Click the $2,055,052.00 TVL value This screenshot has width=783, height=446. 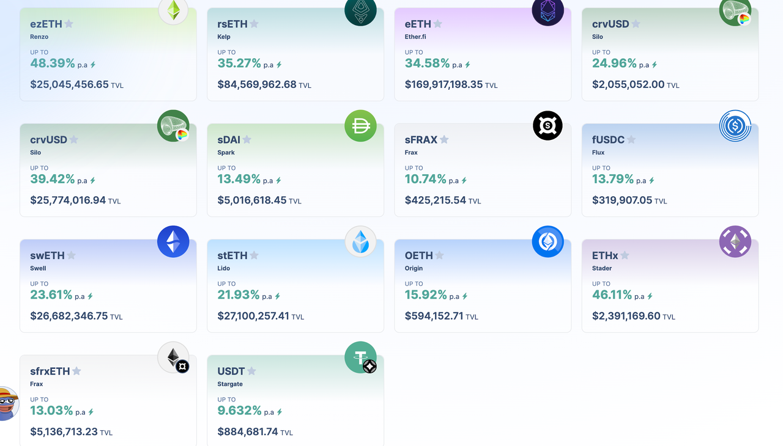click(x=628, y=84)
